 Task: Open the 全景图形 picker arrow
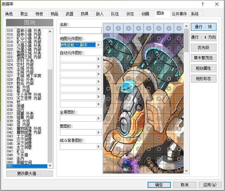[x=98, y=118]
